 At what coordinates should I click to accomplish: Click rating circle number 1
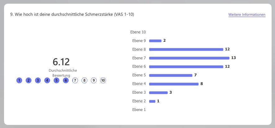(19, 80)
